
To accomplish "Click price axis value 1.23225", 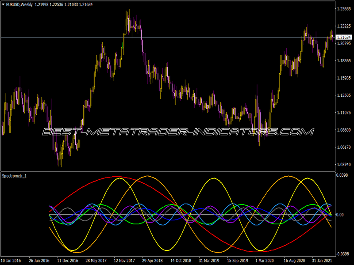I will pyautogui.click(x=344, y=26).
